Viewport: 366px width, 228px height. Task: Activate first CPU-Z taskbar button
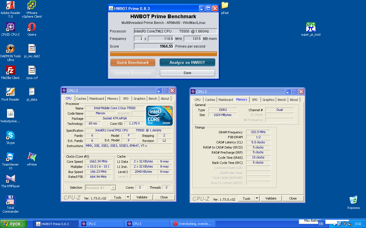(102, 224)
